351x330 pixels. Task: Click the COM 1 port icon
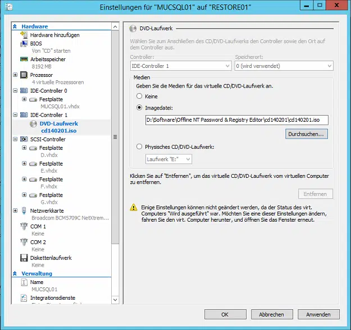pyautogui.click(x=24, y=227)
